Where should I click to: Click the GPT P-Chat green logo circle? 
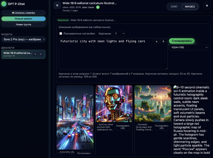tap(4, 4)
